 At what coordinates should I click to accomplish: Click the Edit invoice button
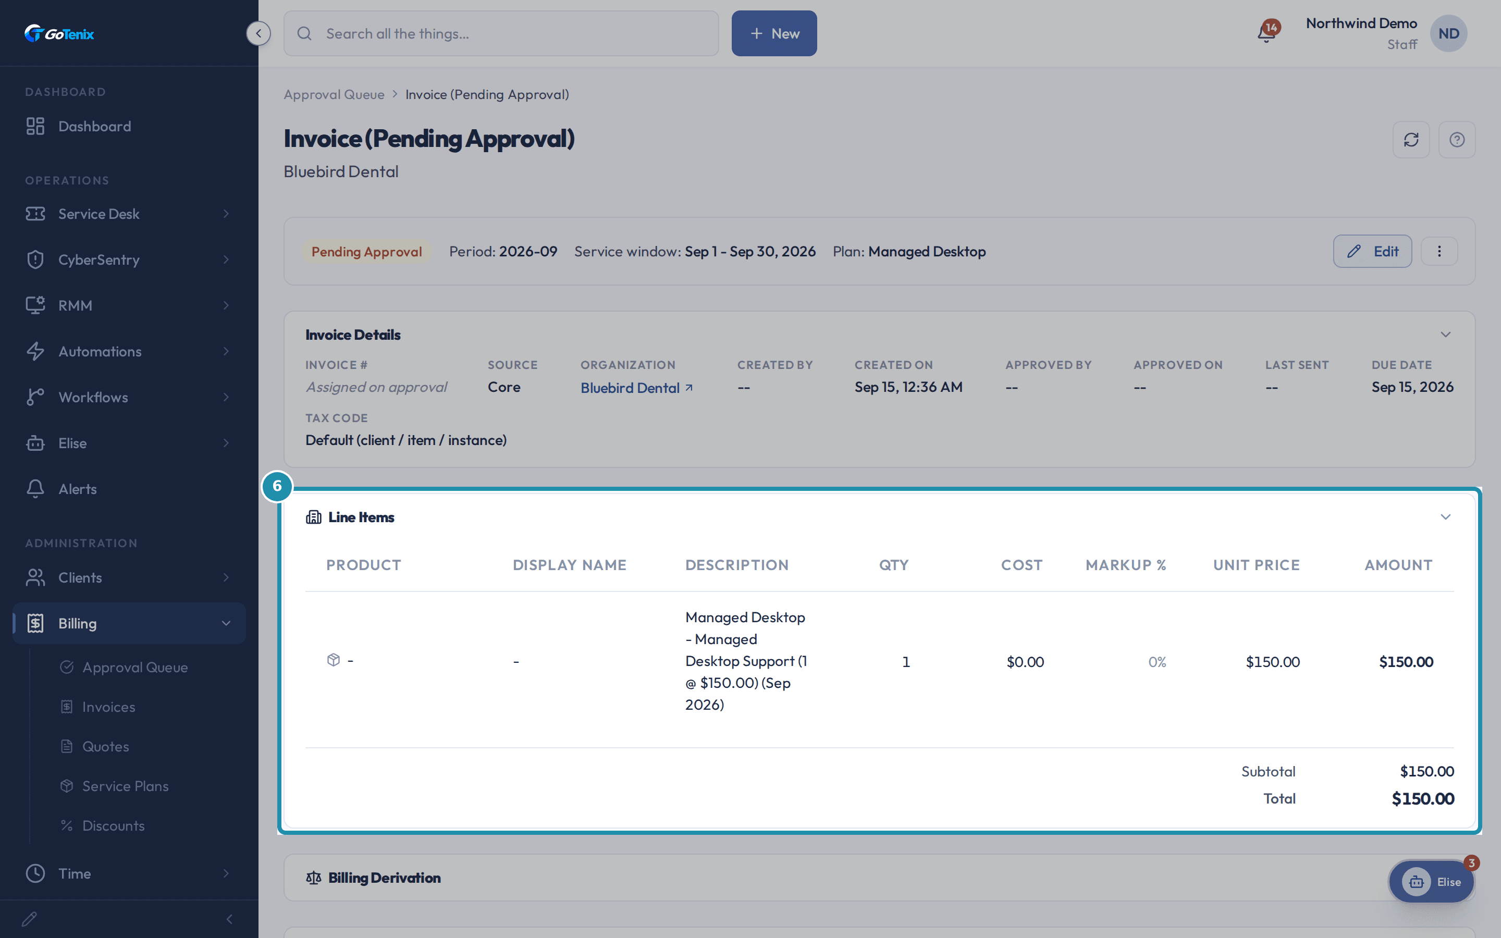(x=1372, y=251)
